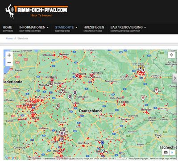Click the locate-me crosshair icon on map
178x161 pixels.
[171, 55]
